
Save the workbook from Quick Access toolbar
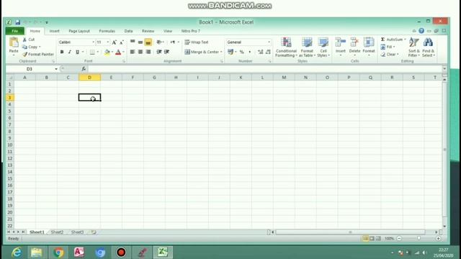pos(17,22)
